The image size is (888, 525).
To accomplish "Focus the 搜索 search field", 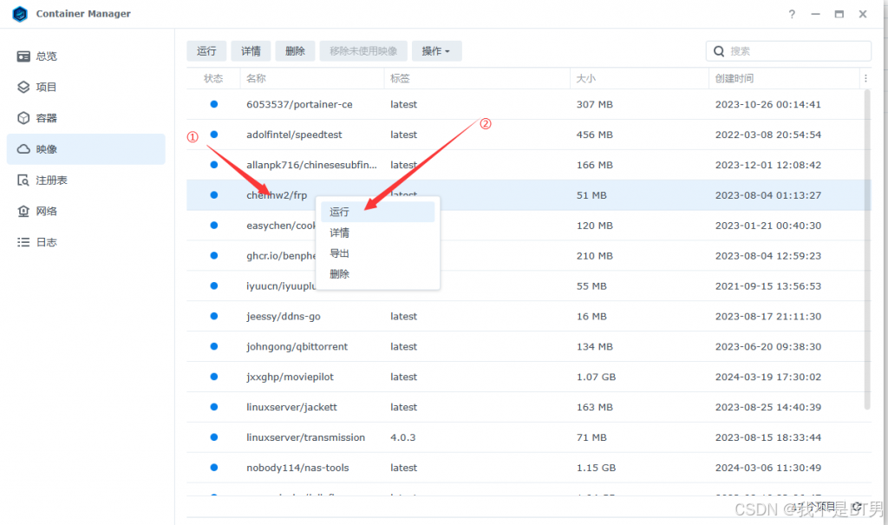I will (x=788, y=51).
